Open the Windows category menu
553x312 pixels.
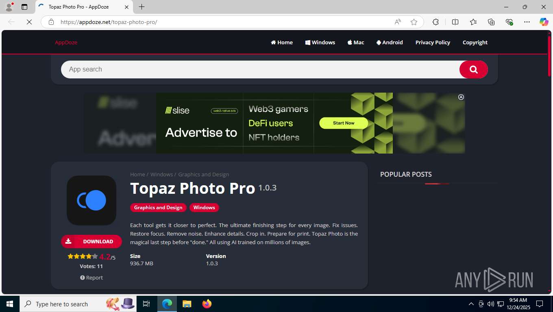click(x=320, y=42)
